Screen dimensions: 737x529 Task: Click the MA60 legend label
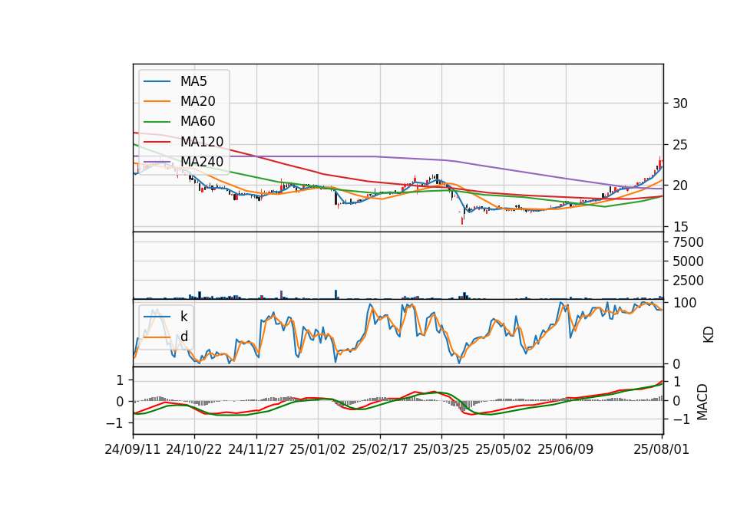[197, 121]
